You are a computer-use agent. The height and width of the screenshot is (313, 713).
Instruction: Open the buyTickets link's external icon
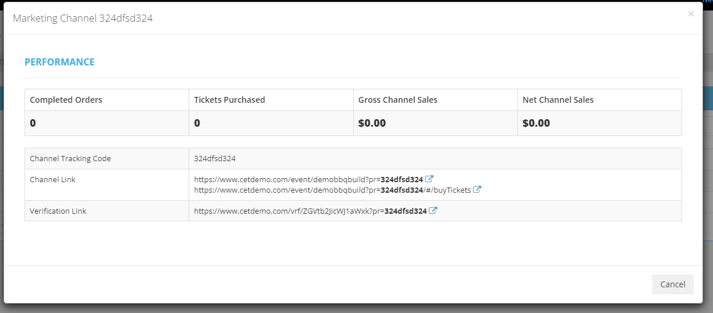pos(477,190)
